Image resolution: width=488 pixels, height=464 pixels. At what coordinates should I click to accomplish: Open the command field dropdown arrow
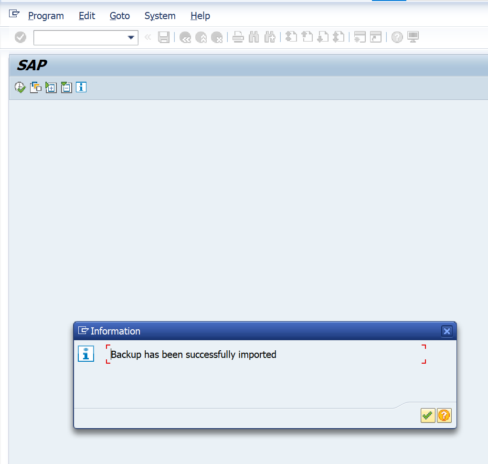pyautogui.click(x=131, y=38)
